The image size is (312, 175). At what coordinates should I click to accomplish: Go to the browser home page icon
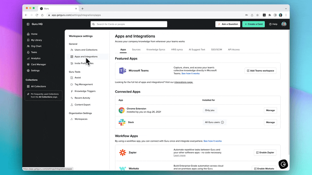click(42, 15)
